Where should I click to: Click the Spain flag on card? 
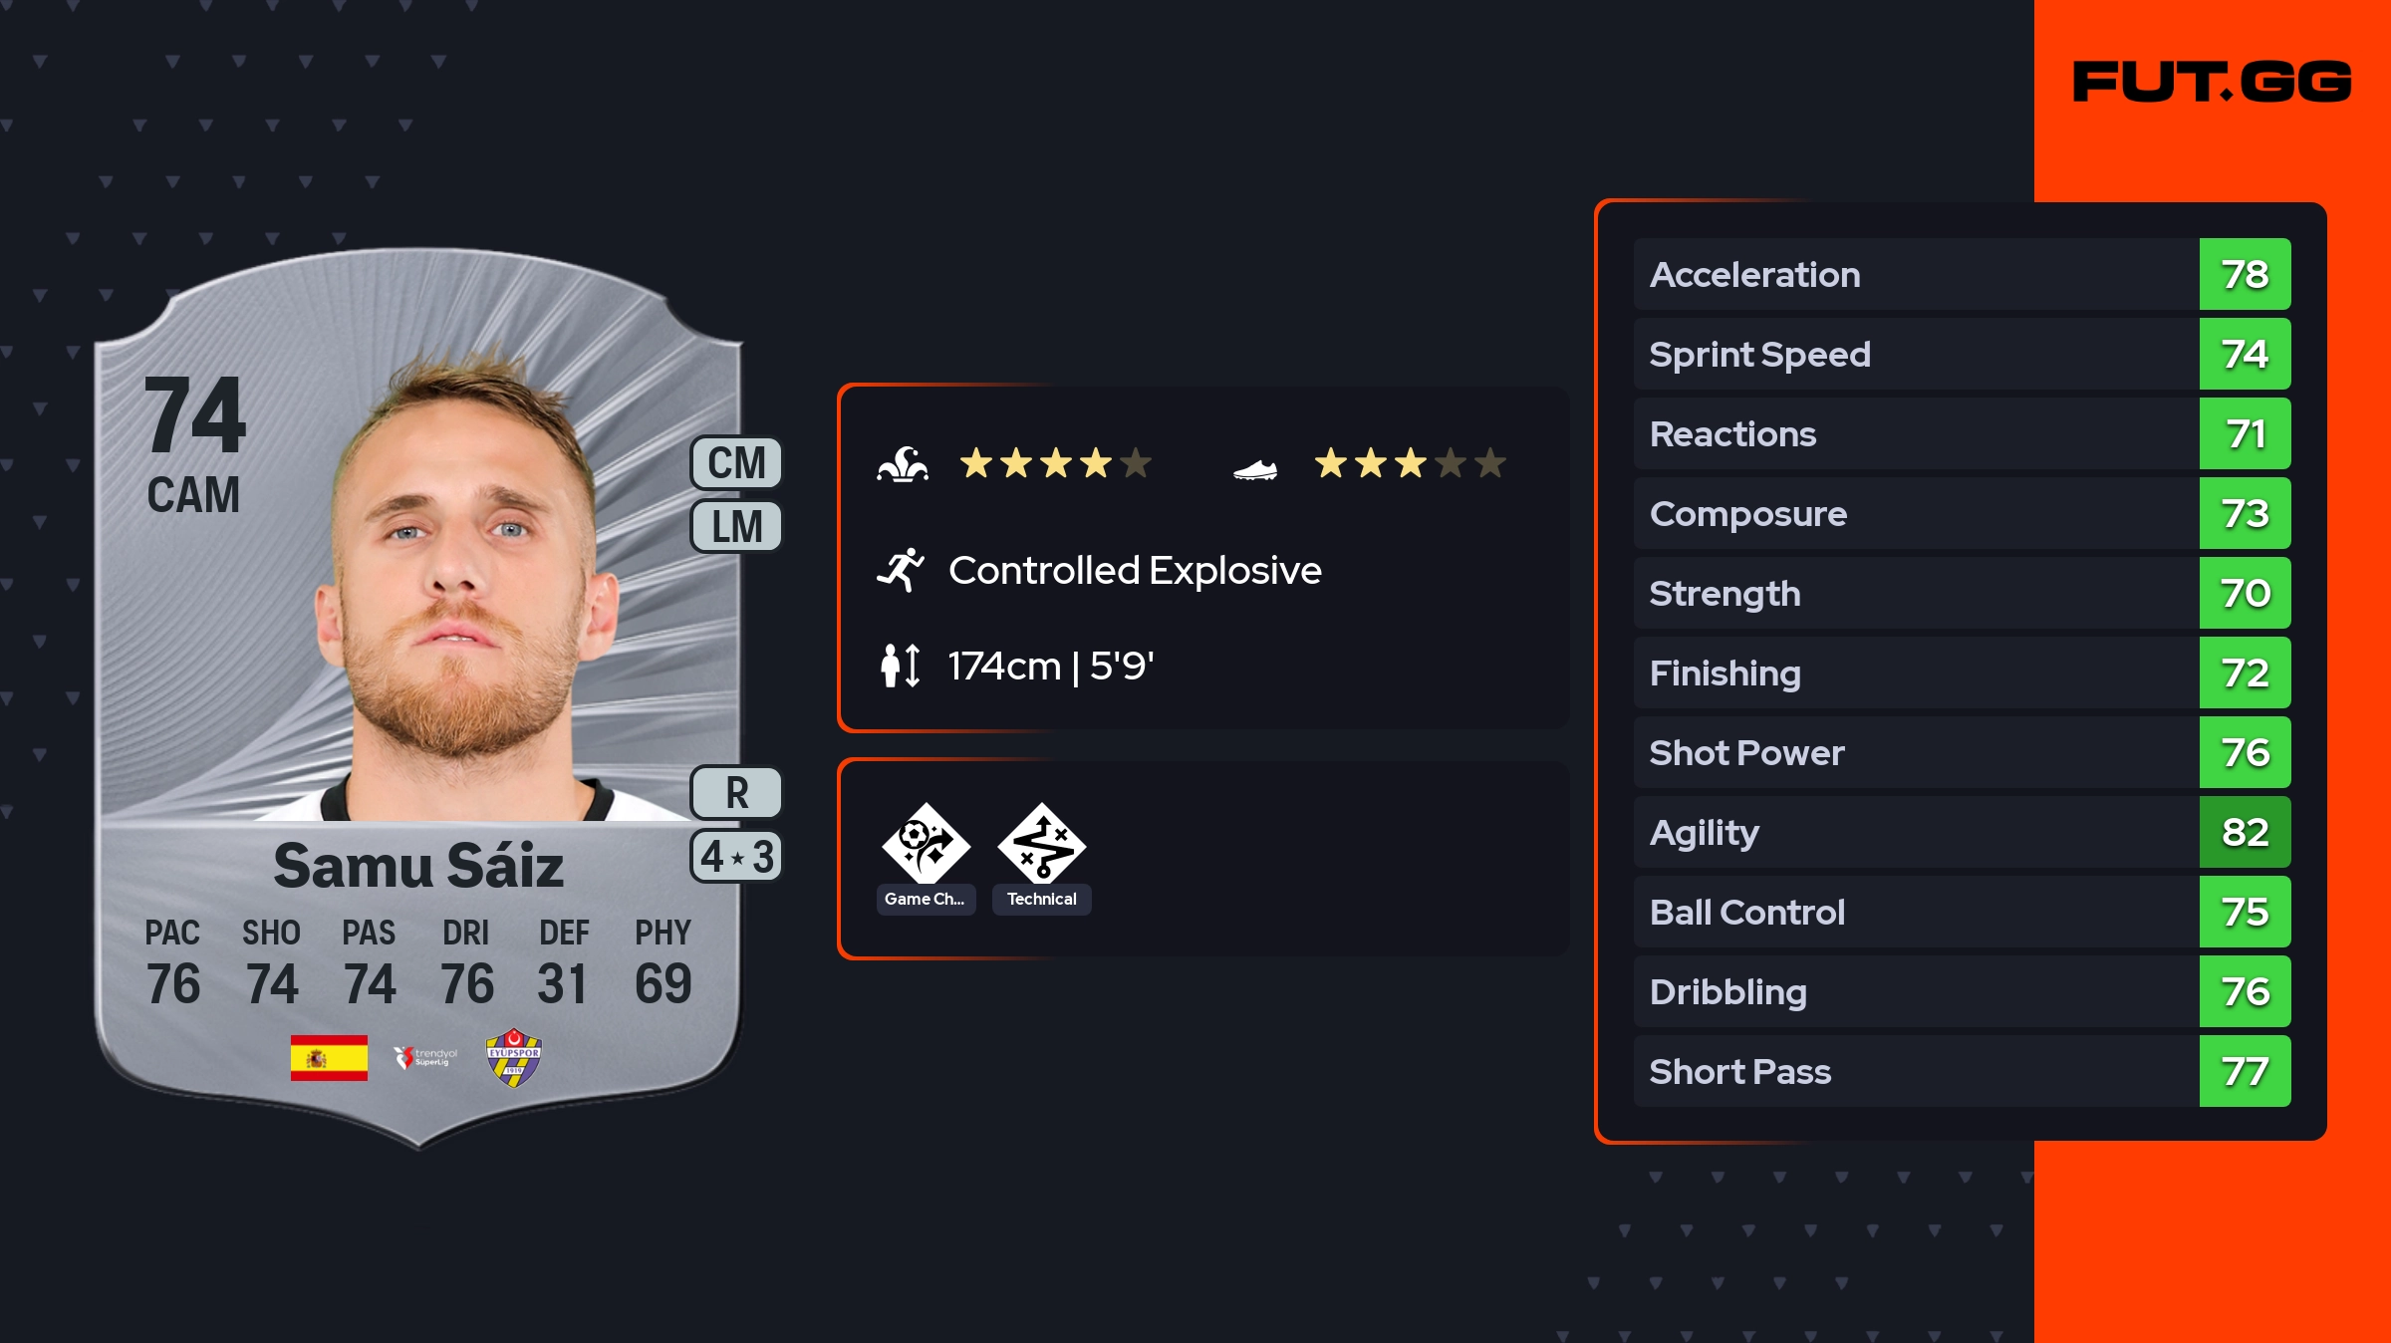point(329,1057)
